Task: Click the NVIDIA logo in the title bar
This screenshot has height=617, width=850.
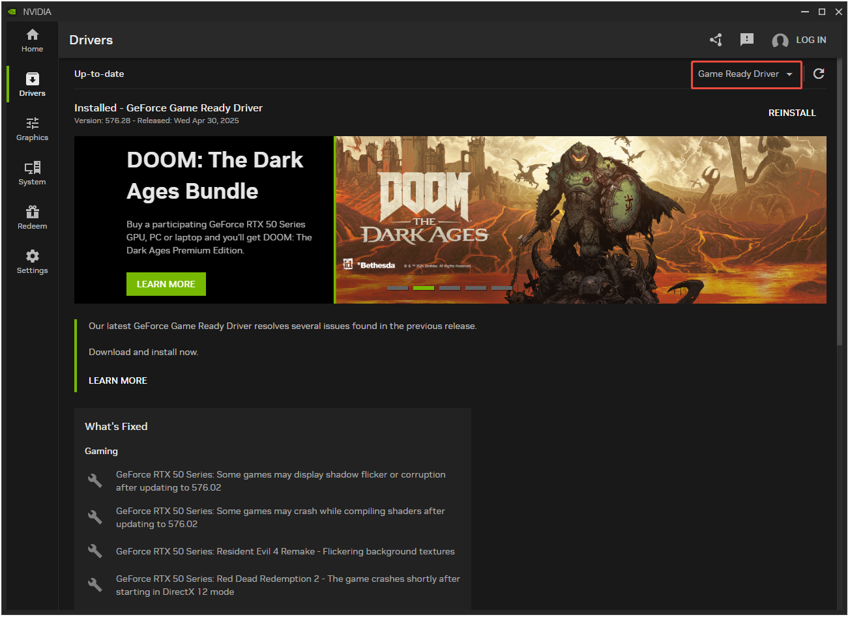Action: pos(12,11)
